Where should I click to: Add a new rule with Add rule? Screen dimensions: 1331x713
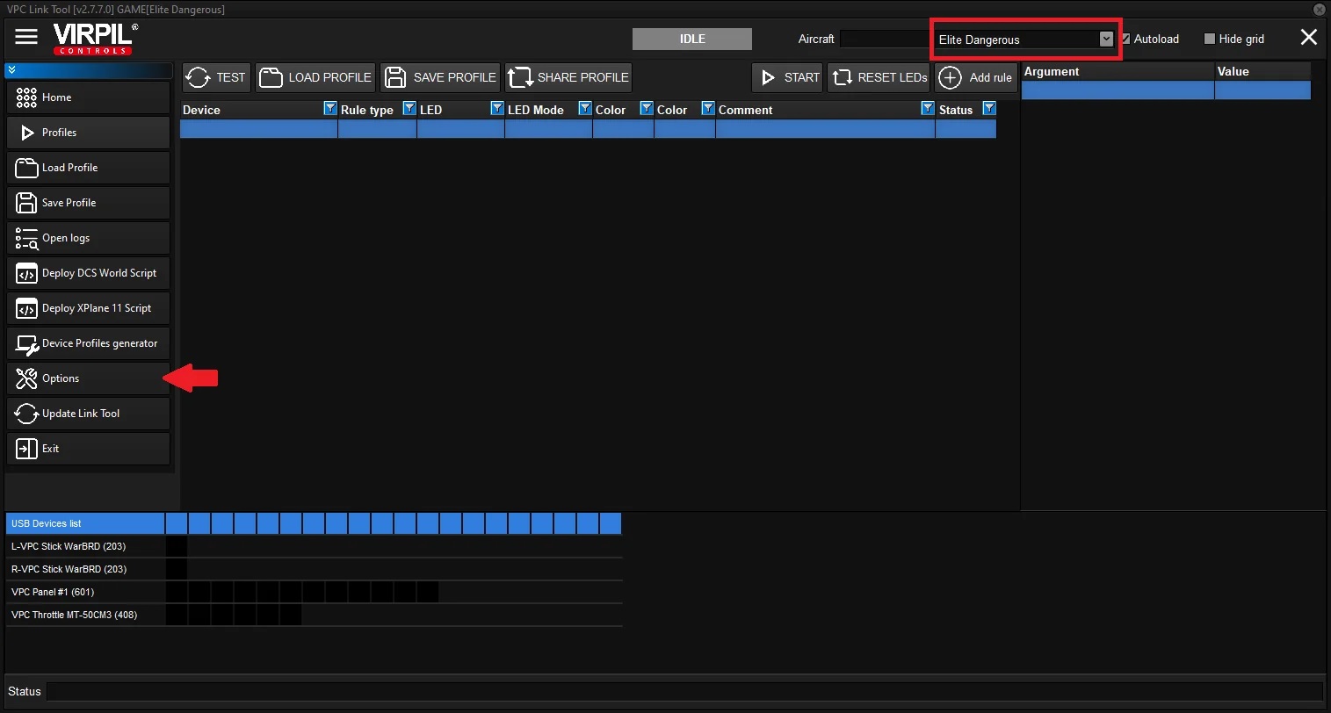tap(976, 77)
